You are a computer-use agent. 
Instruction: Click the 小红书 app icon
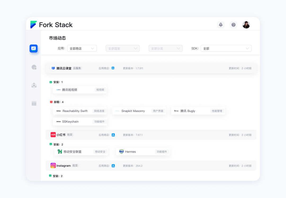[53, 135]
